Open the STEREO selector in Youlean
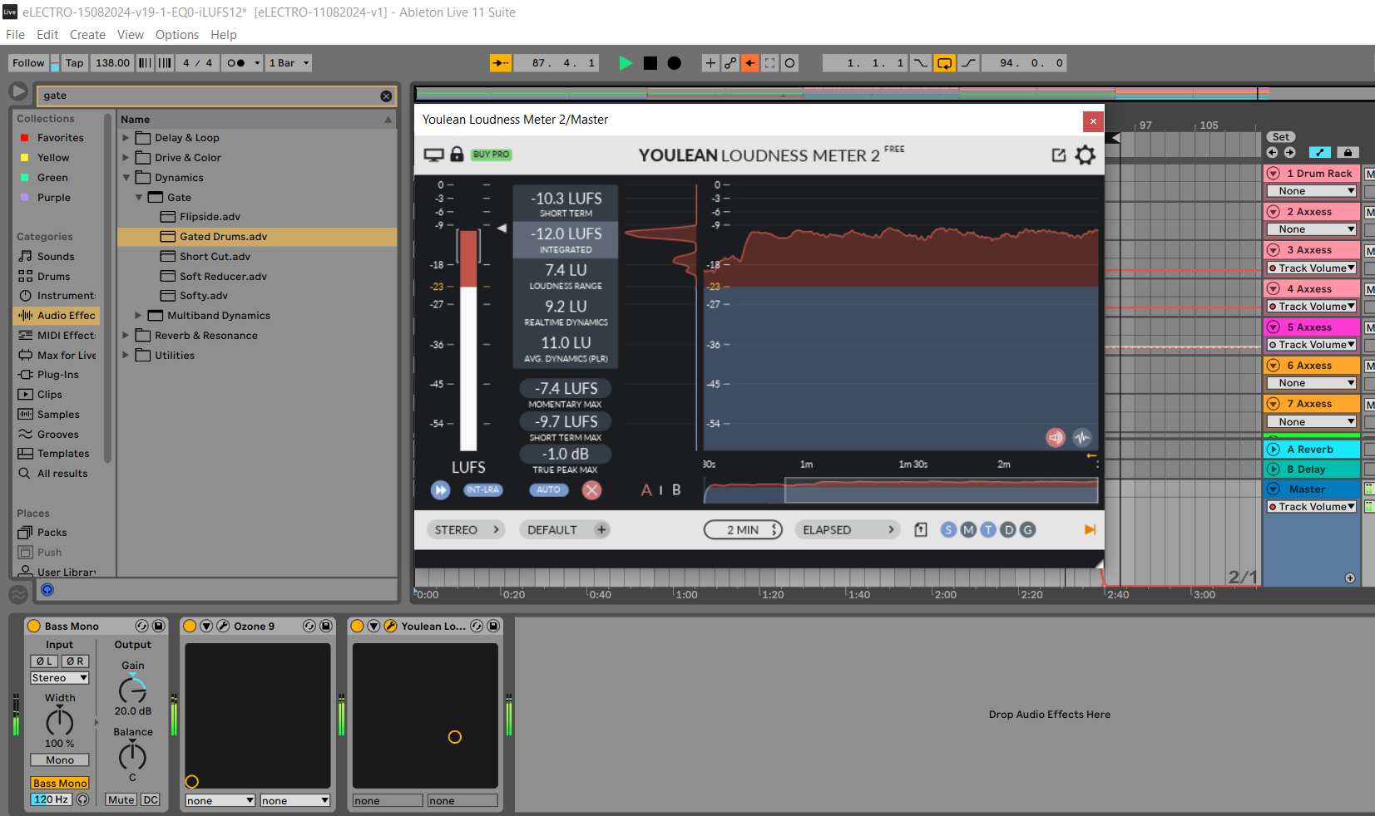 tap(466, 530)
